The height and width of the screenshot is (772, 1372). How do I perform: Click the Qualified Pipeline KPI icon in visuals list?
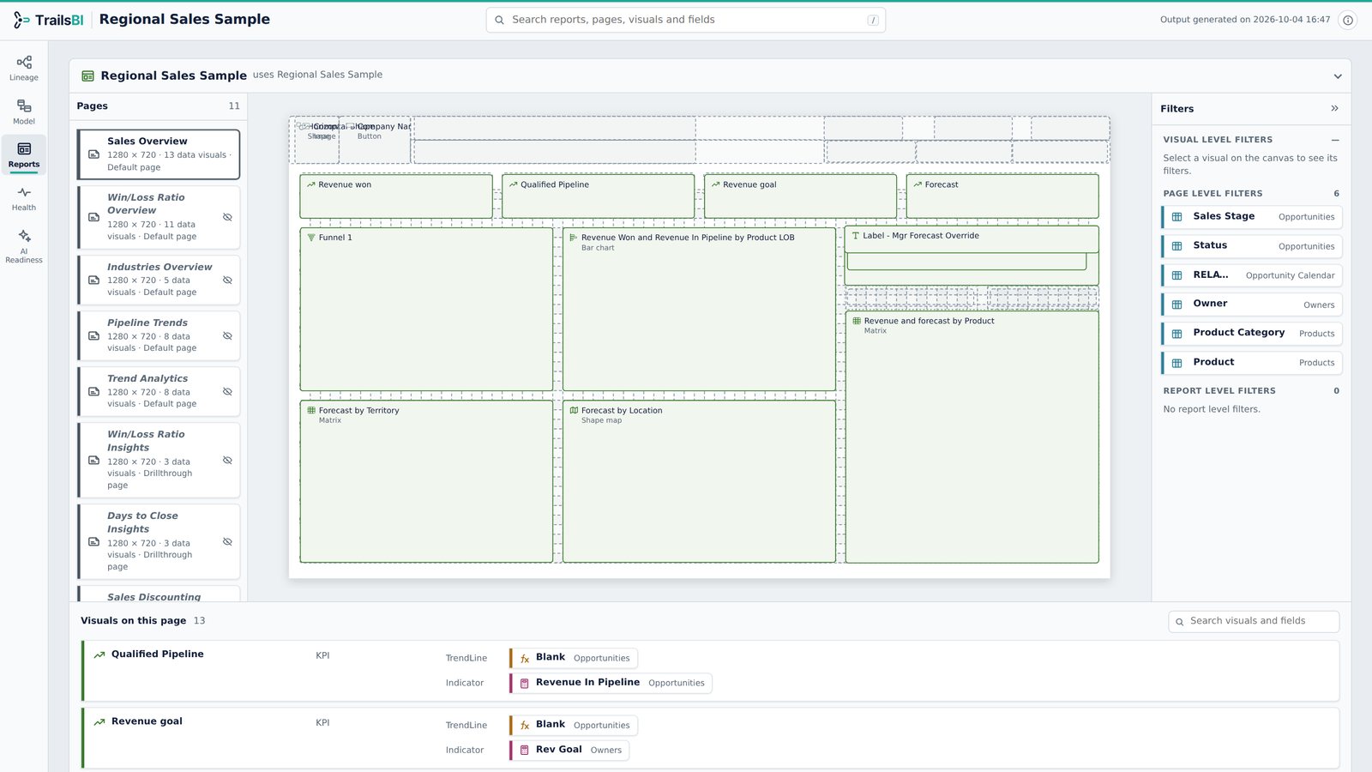tap(99, 654)
